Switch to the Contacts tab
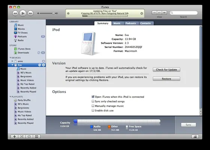The width and height of the screenshot is (210, 150). [145, 23]
